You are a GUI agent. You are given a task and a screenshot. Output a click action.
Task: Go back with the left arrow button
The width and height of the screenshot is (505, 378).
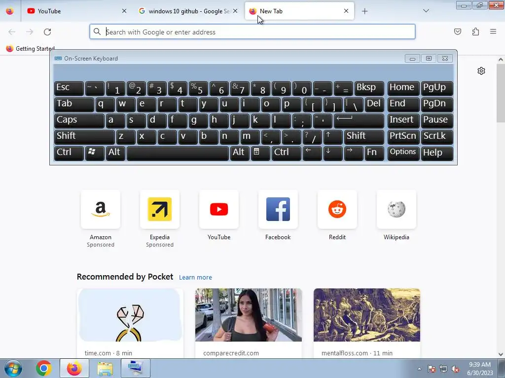(12, 32)
